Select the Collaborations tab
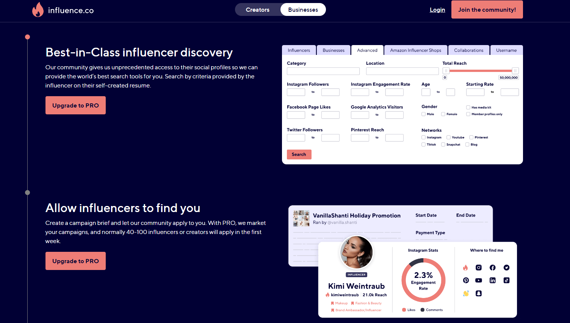 coord(469,50)
